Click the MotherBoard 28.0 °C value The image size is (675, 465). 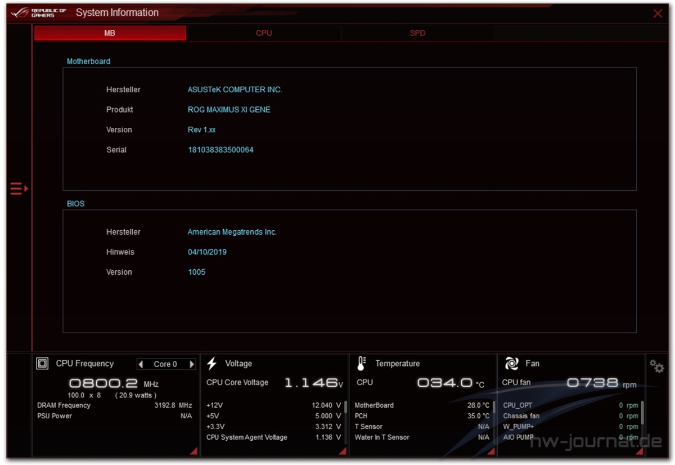click(x=478, y=405)
